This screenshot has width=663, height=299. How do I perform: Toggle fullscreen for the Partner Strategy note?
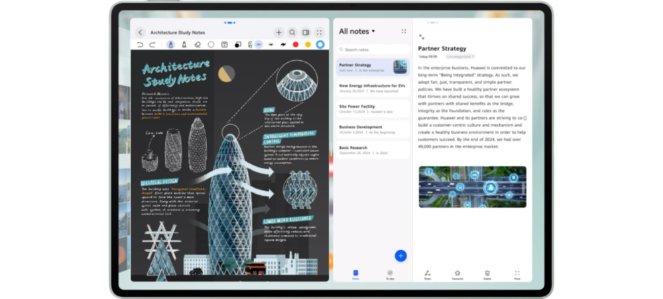coord(422,37)
